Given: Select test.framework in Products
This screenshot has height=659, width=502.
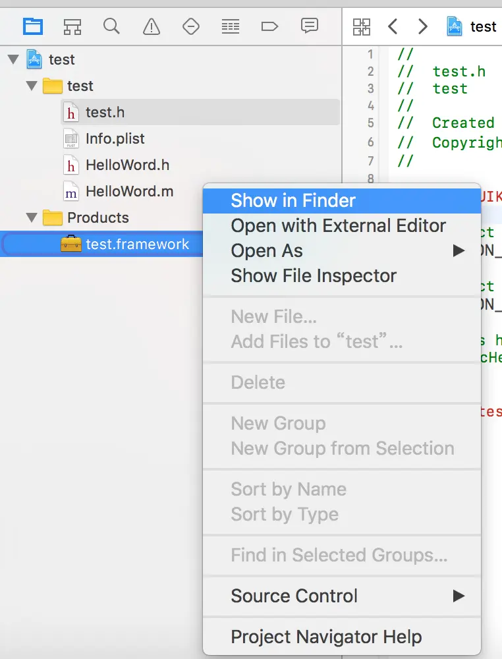Looking at the screenshot, I should pyautogui.click(x=139, y=244).
